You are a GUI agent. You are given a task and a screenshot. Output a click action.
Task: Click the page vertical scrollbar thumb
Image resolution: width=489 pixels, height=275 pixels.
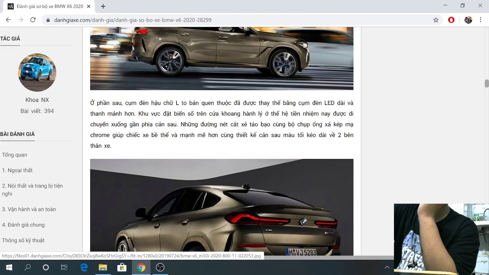coord(486,84)
